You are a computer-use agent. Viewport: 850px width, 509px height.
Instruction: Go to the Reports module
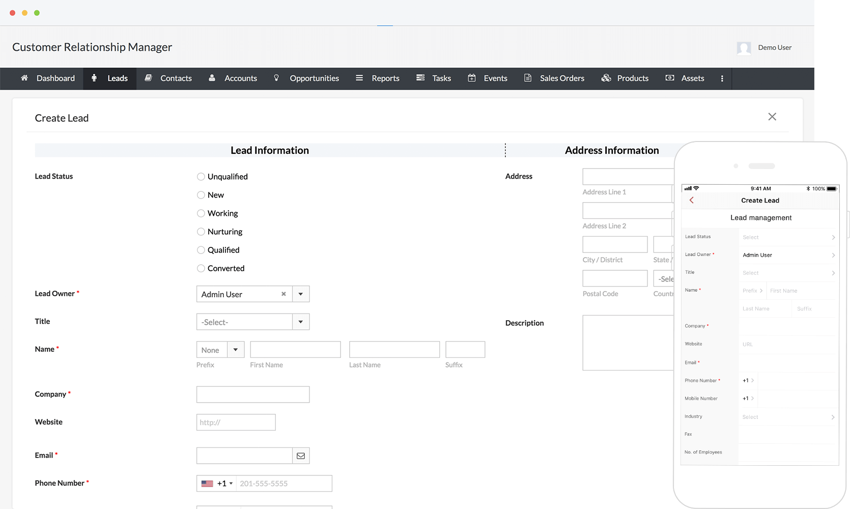pyautogui.click(x=378, y=78)
